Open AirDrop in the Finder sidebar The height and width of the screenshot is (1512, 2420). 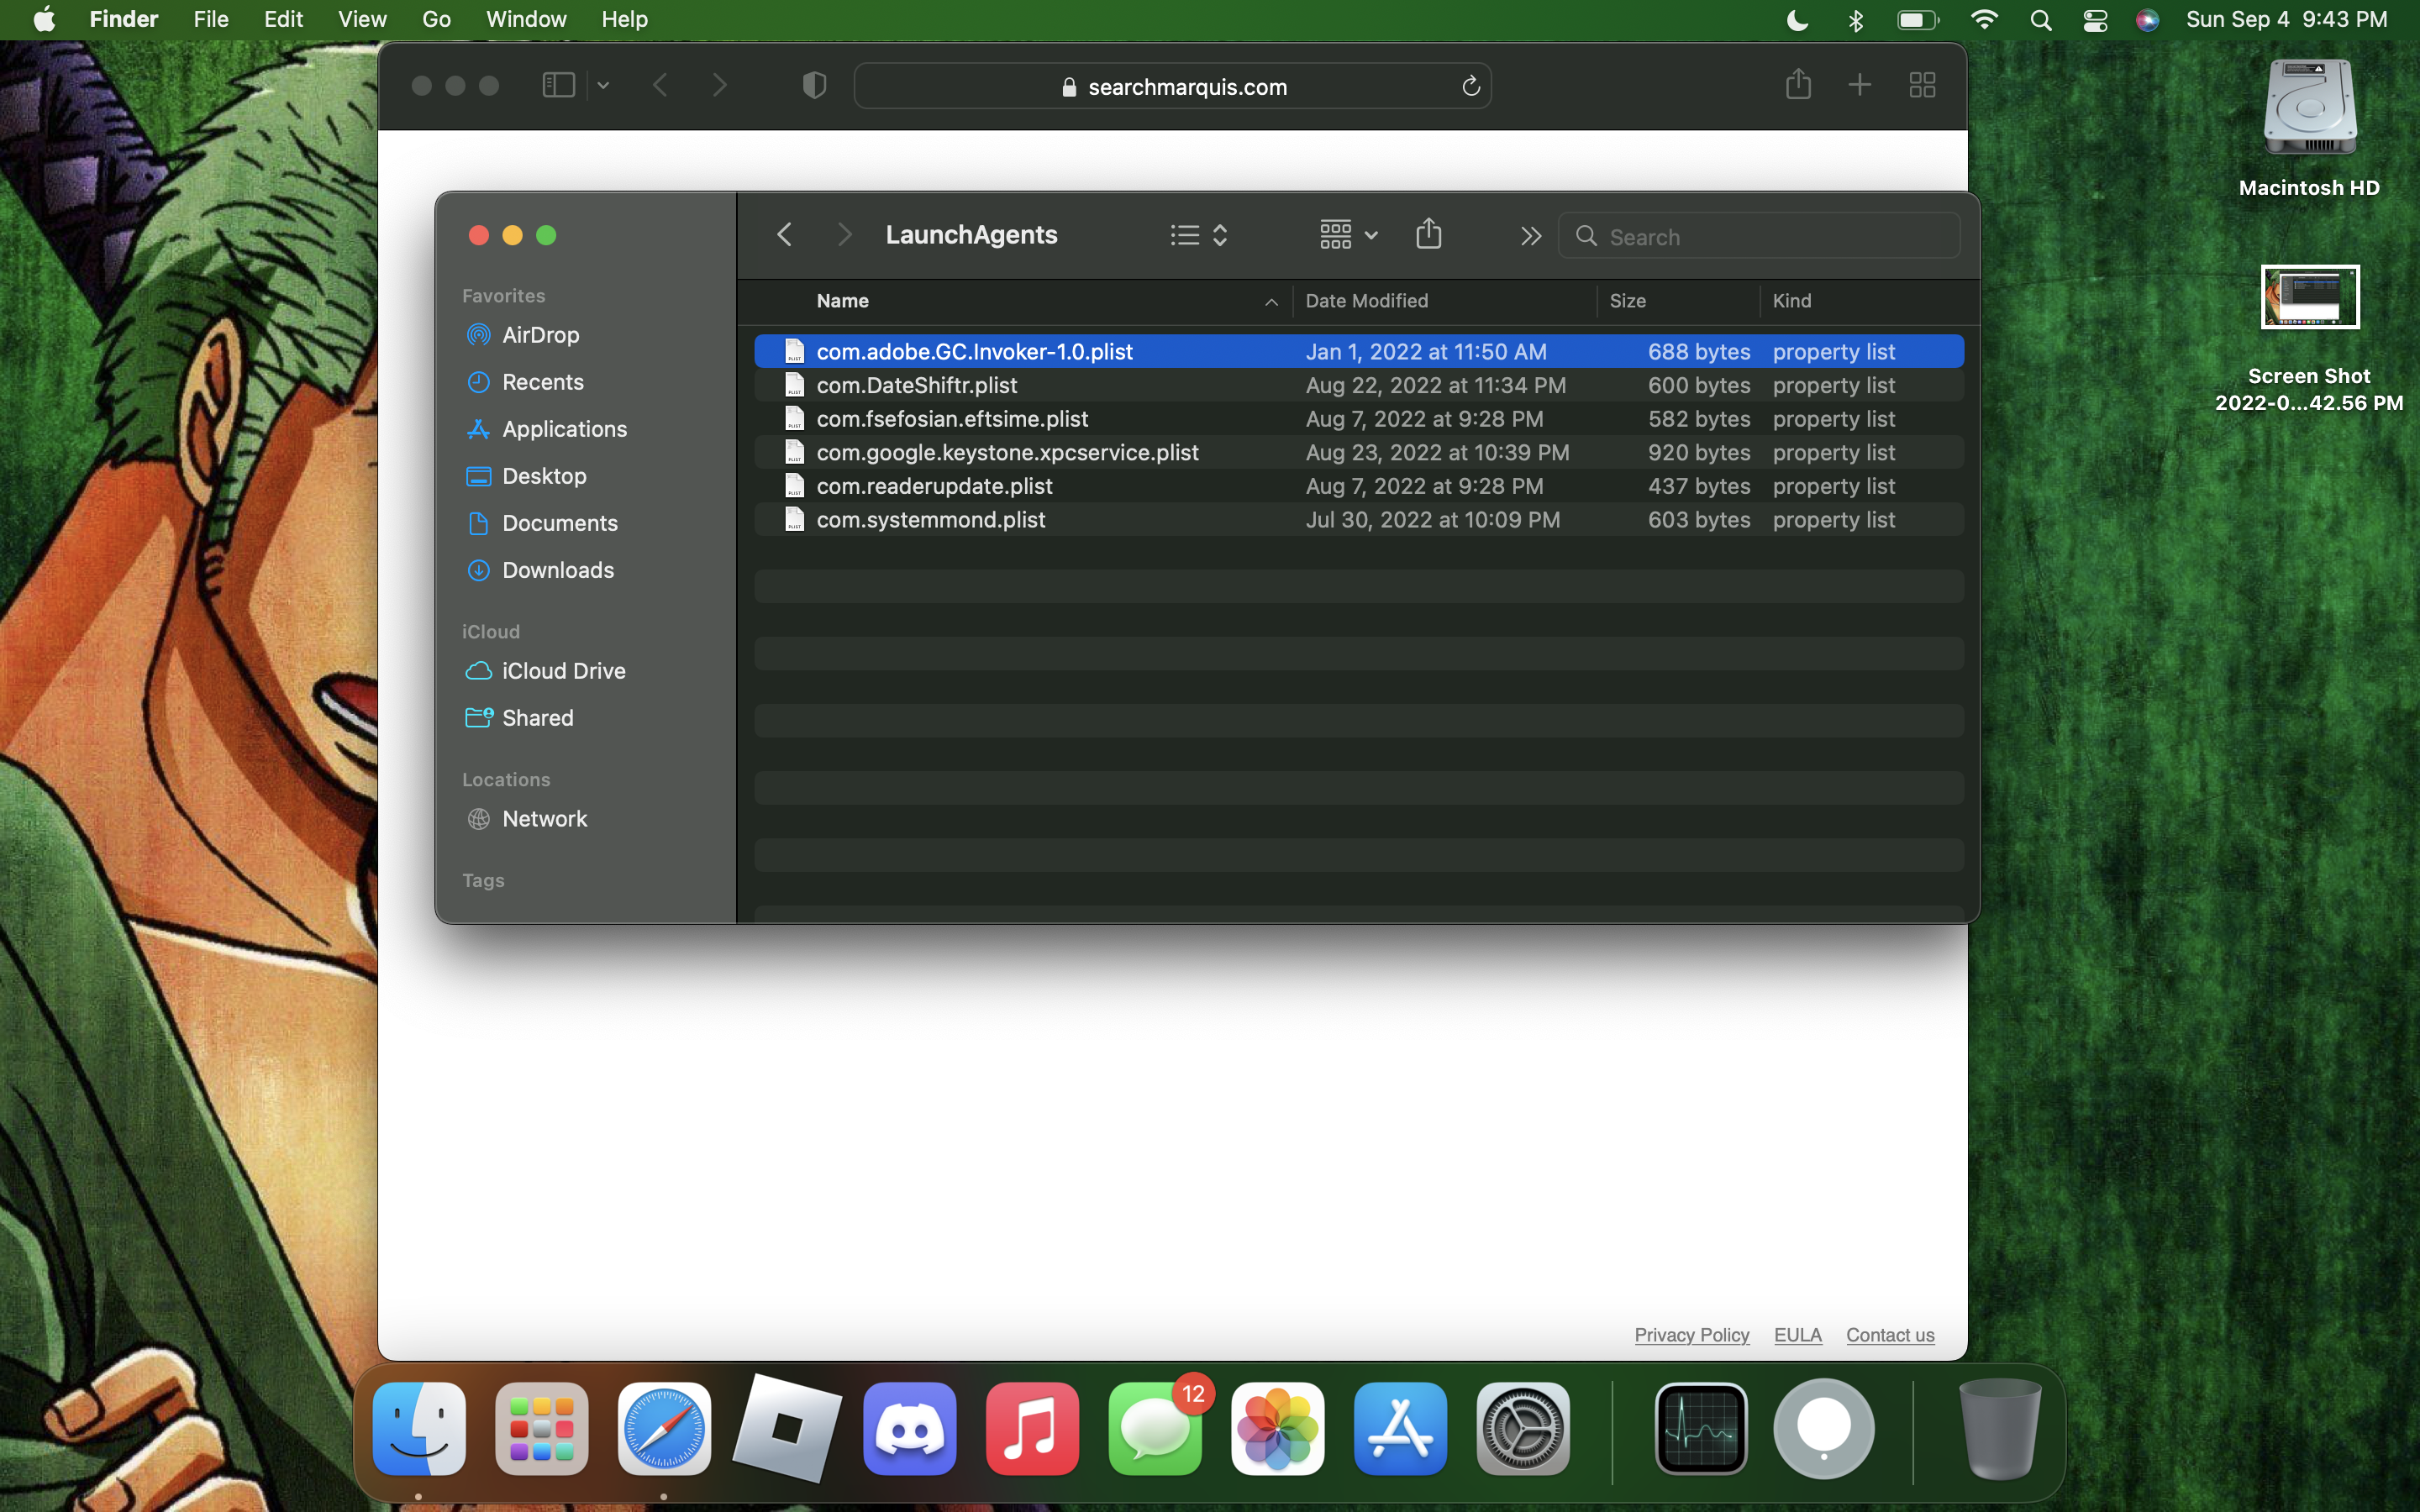[540, 335]
